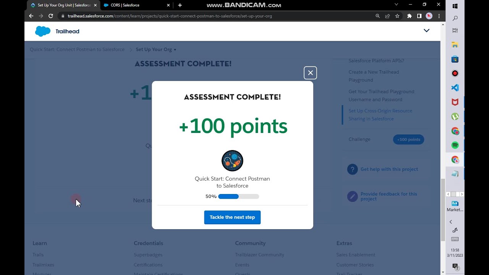Open uTorrent from taskbar
The height and width of the screenshot is (275, 489).
pos(455,116)
